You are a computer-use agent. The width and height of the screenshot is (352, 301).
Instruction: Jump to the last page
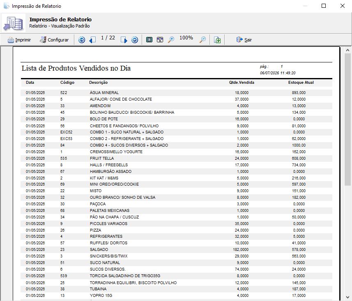coord(135,40)
